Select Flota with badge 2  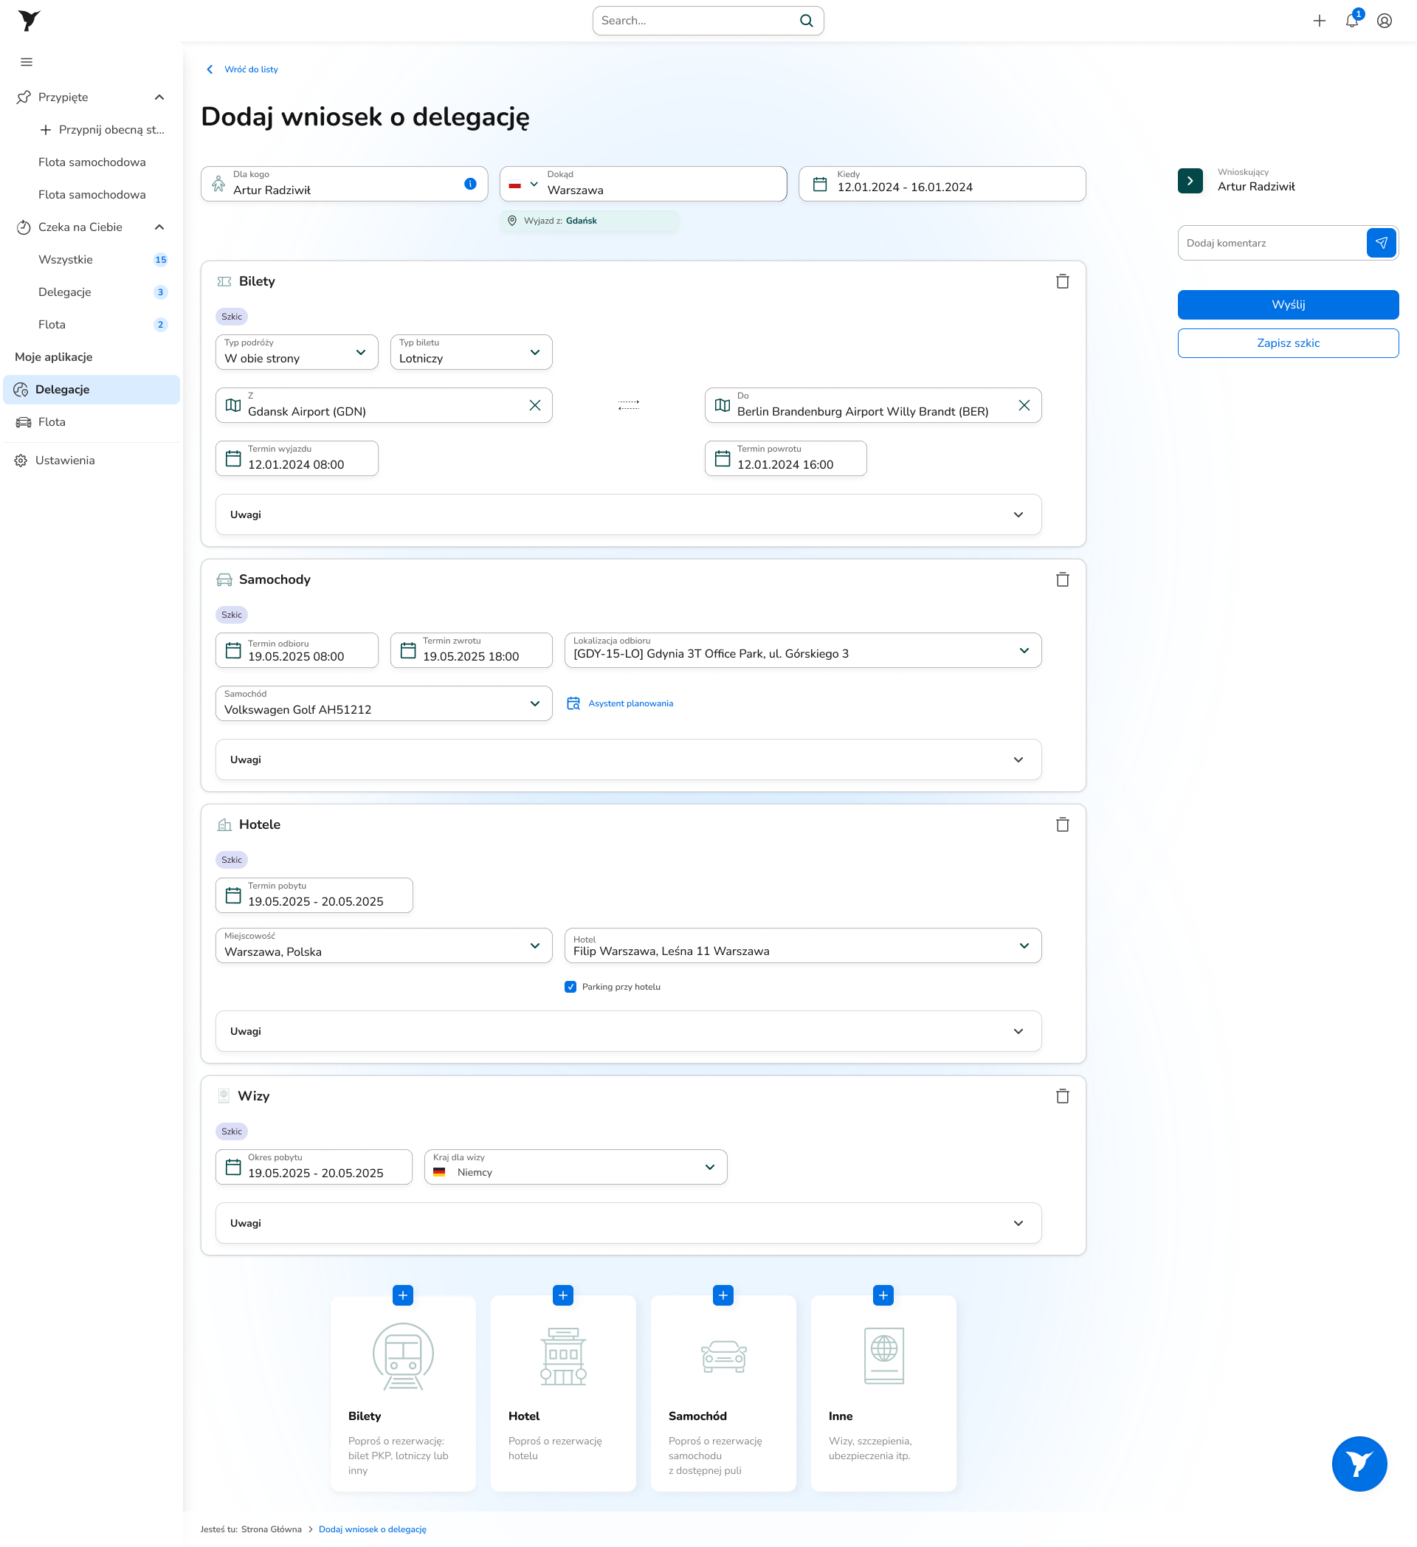tap(92, 325)
